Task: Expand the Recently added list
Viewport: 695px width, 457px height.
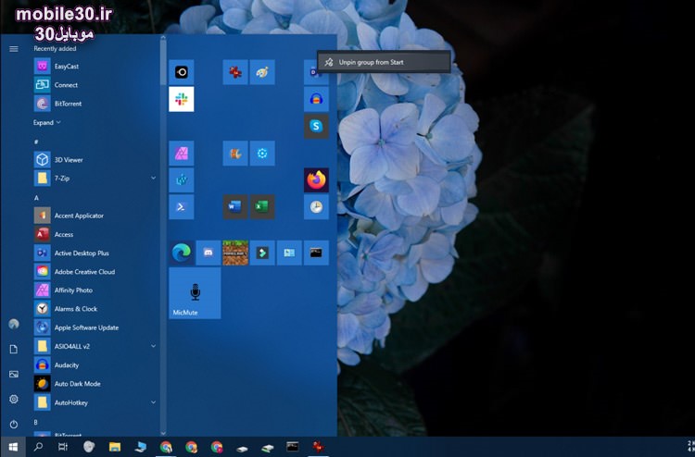Action: (x=47, y=122)
